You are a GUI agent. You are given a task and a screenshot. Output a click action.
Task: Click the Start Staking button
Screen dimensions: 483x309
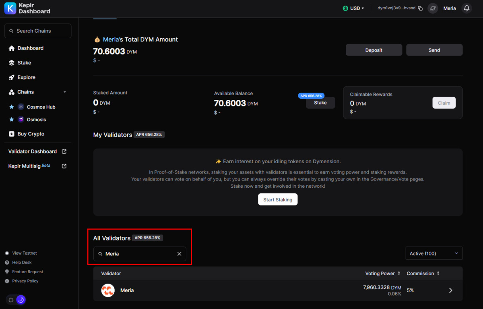[x=278, y=199]
